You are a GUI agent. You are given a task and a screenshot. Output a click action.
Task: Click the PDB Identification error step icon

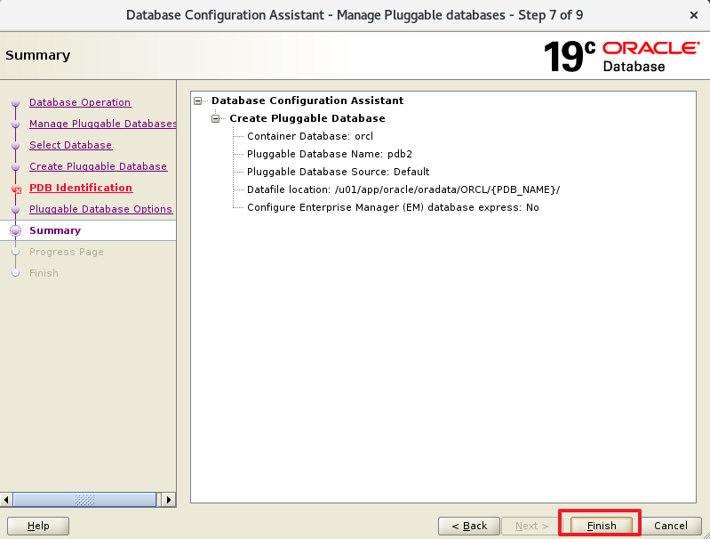16,189
